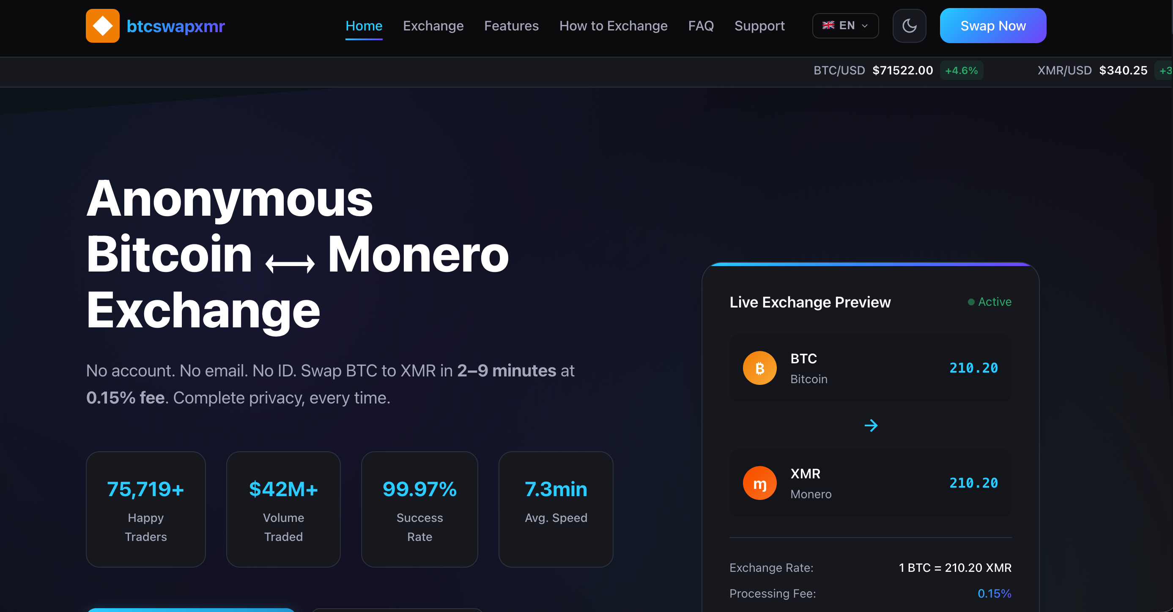1173x612 pixels.
Task: Open the EN language dropdown
Action: click(x=845, y=26)
